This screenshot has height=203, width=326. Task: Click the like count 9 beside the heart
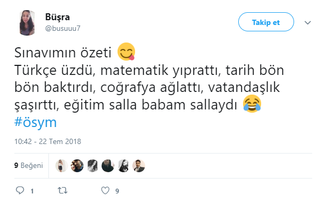click(117, 191)
